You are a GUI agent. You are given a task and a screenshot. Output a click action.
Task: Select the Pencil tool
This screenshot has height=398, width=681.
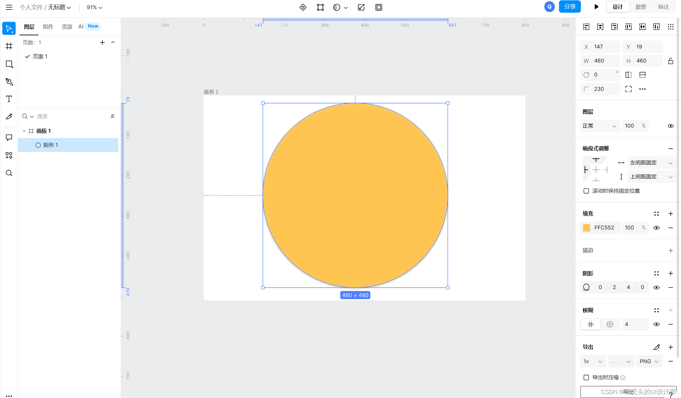click(x=9, y=117)
